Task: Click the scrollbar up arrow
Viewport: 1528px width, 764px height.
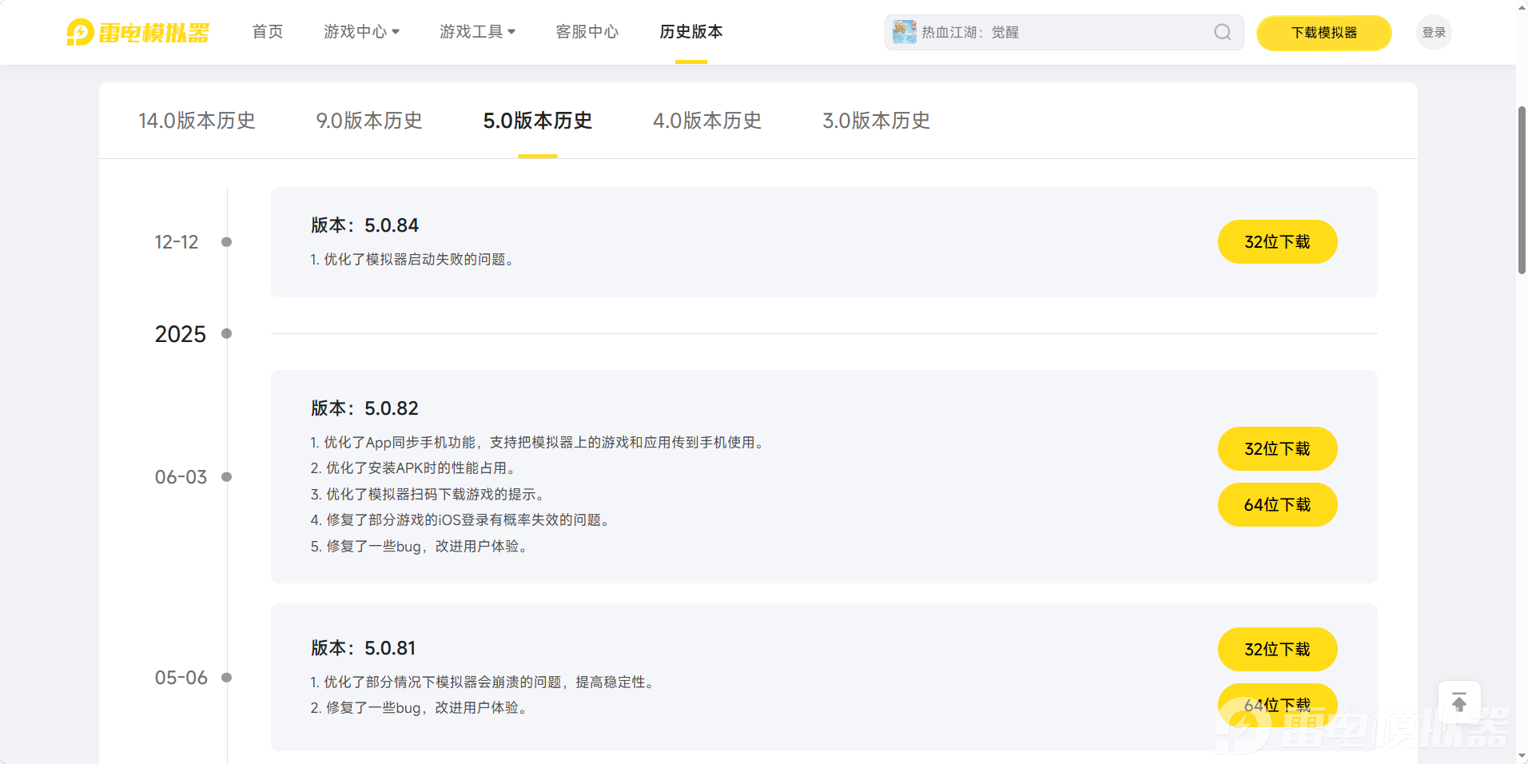Action: tap(1522, 6)
